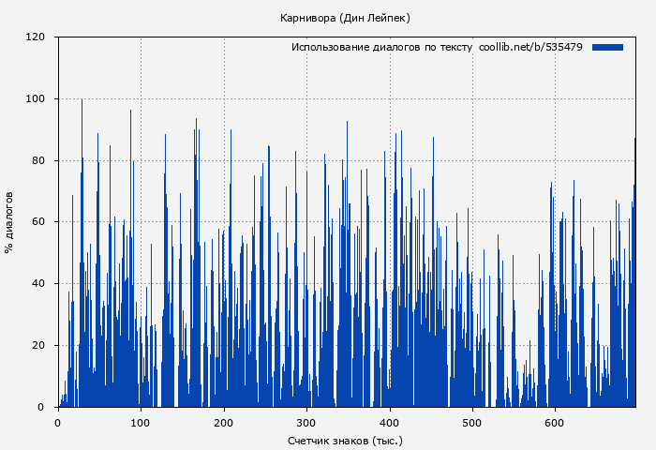Image resolution: width=656 pixels, height=450 pixels.
Task: Click the chart title "Карнивора (Дин Лейпек)"
Action: point(345,18)
